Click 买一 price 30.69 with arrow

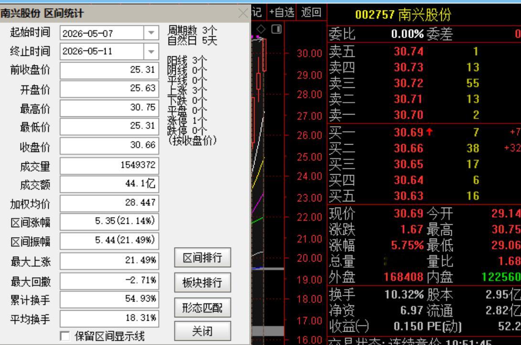[x=414, y=133]
